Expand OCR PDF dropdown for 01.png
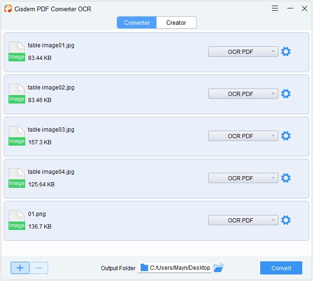Viewport: 313px width, 281px height. [x=243, y=221]
